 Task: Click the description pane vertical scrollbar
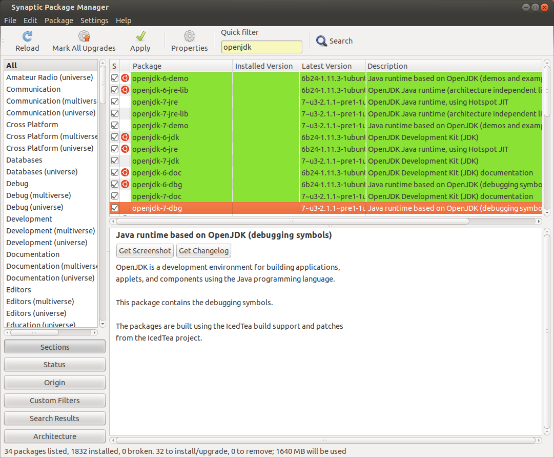click(547, 331)
